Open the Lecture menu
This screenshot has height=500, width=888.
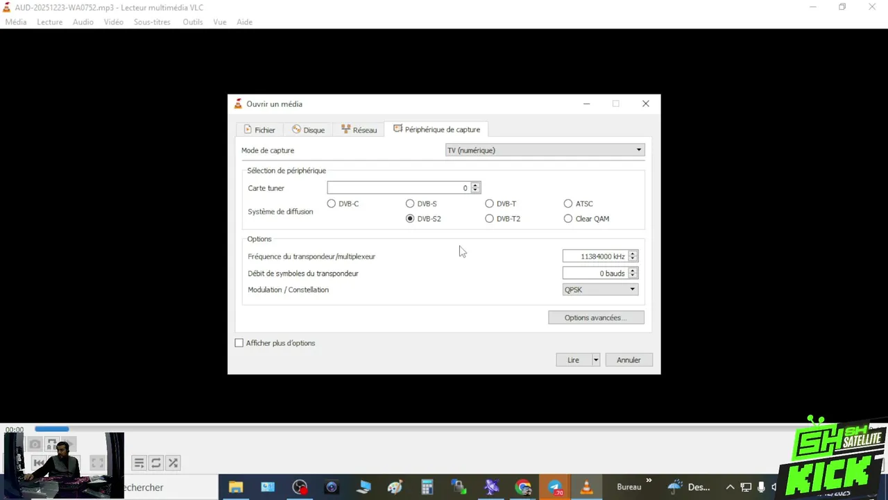click(x=49, y=22)
